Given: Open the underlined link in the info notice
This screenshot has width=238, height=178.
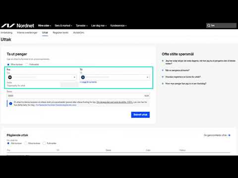Looking at the screenshot, I should tap(115, 102).
